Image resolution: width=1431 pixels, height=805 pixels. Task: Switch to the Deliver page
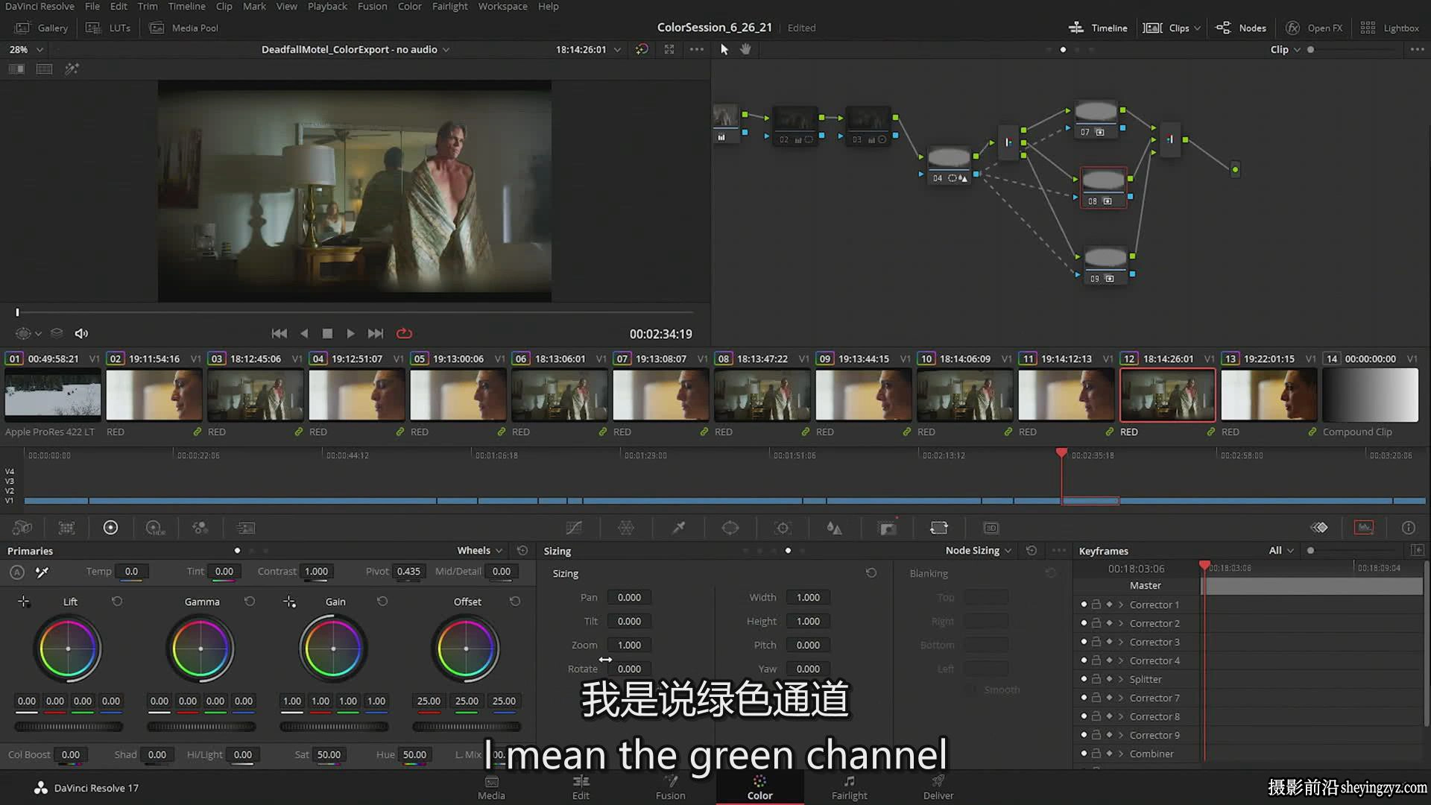pyautogui.click(x=938, y=787)
